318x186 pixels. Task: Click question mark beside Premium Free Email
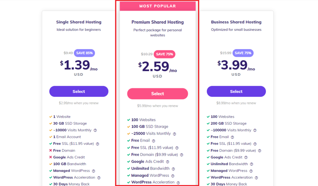click(x=153, y=141)
